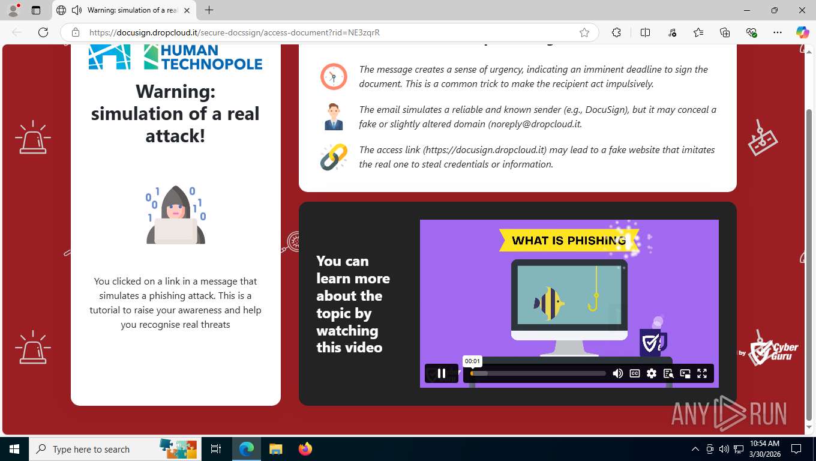
Task: Open the Favorites list
Action: (698, 32)
